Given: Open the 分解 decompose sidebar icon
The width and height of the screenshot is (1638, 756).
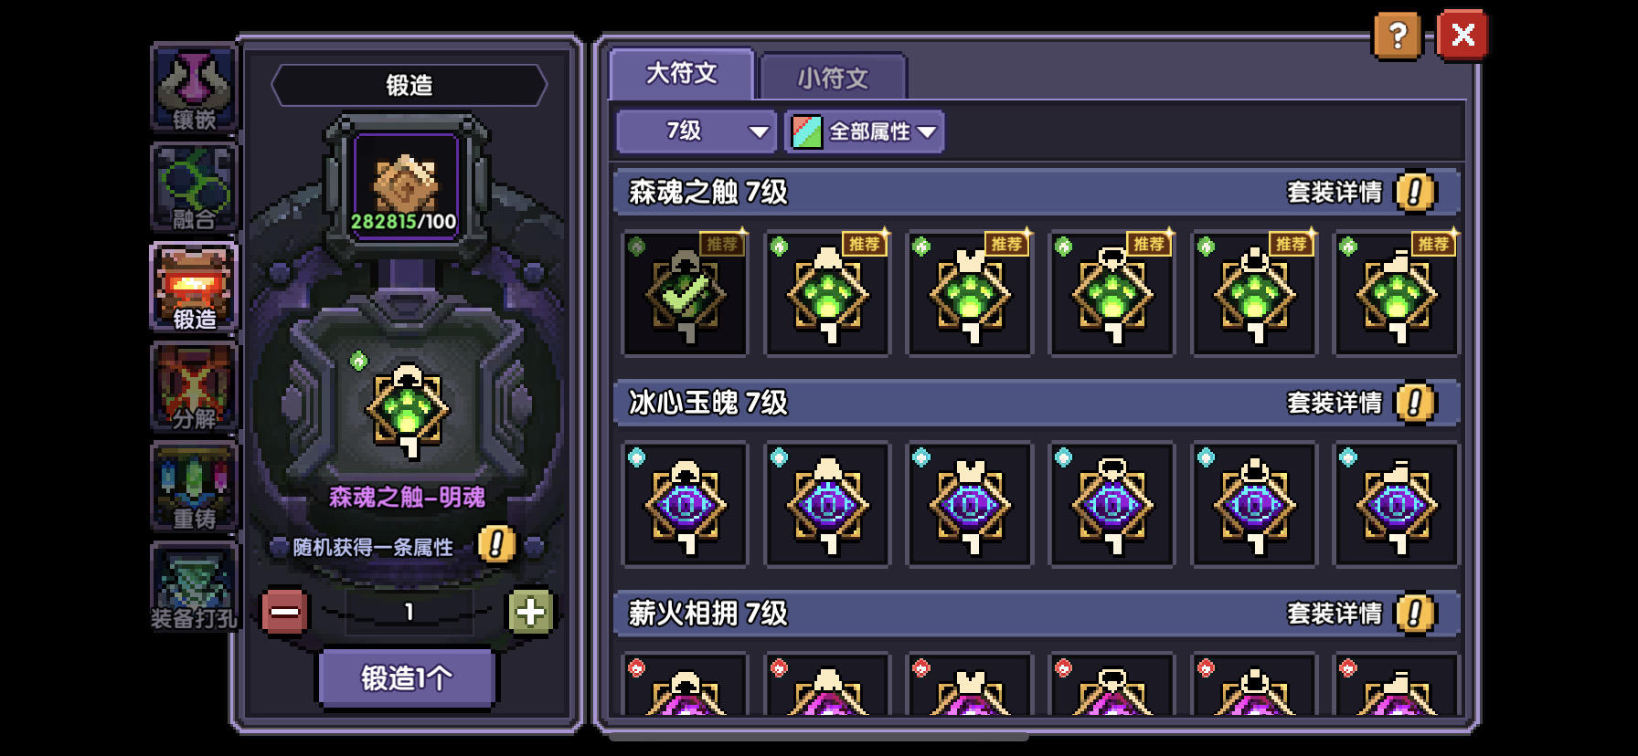Looking at the screenshot, I should coord(194,388).
